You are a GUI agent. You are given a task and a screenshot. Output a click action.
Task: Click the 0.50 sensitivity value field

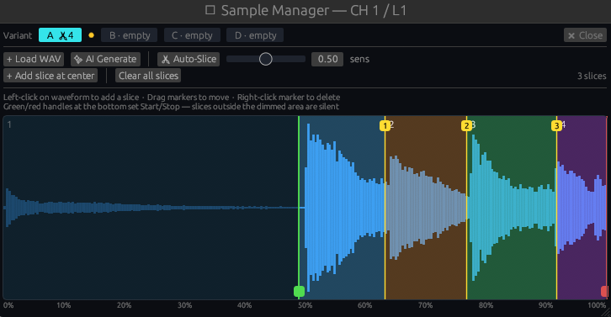point(327,59)
